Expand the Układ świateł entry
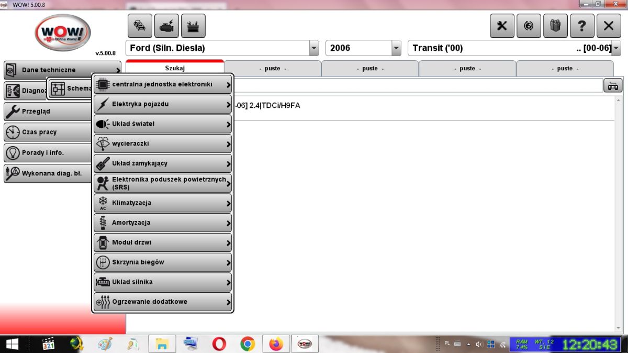 click(163, 124)
